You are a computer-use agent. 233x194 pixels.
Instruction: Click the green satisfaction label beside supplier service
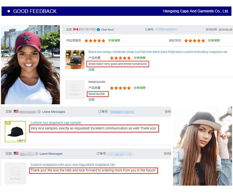point(114,41)
